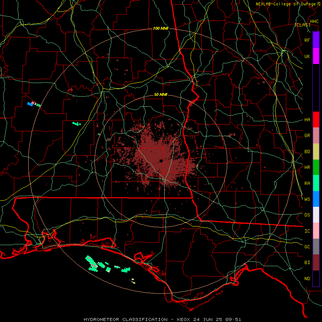Click the HA red legend swatch

pos(316,119)
